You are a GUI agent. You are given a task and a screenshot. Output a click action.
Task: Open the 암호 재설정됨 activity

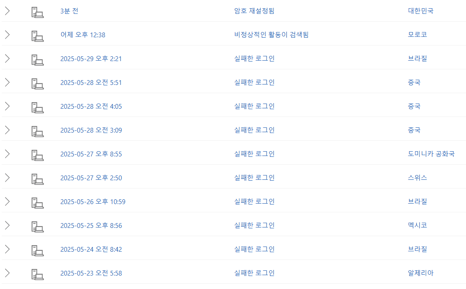tap(254, 11)
